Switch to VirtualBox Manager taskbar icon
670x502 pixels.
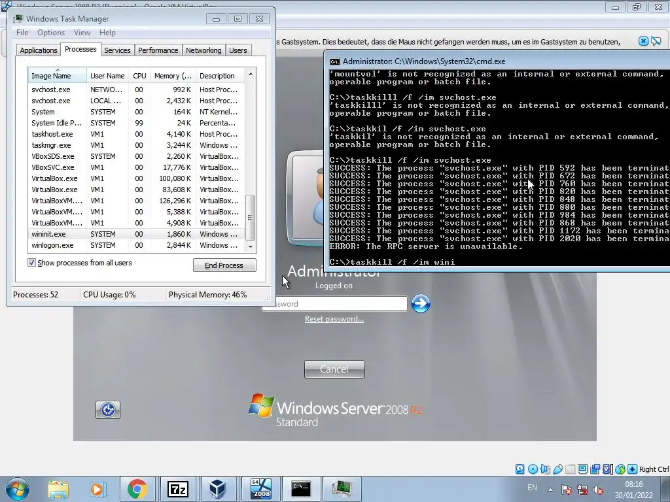[217, 489]
